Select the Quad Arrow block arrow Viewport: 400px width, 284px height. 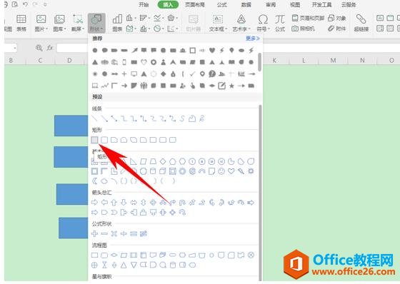[x=153, y=203]
